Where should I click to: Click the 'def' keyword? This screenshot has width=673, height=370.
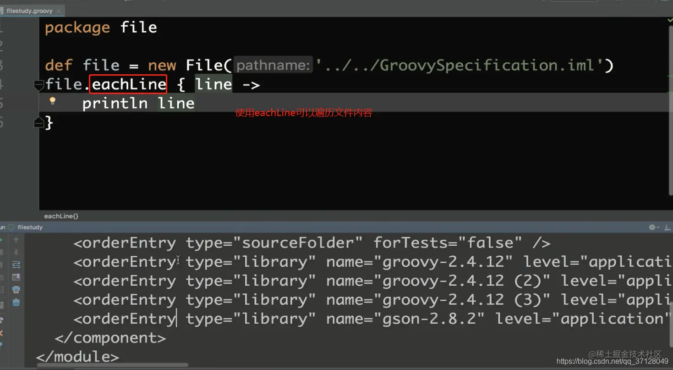59,66
